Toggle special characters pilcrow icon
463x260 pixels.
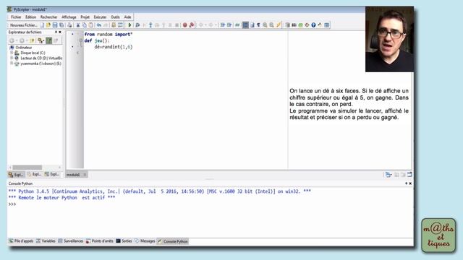tap(258, 25)
